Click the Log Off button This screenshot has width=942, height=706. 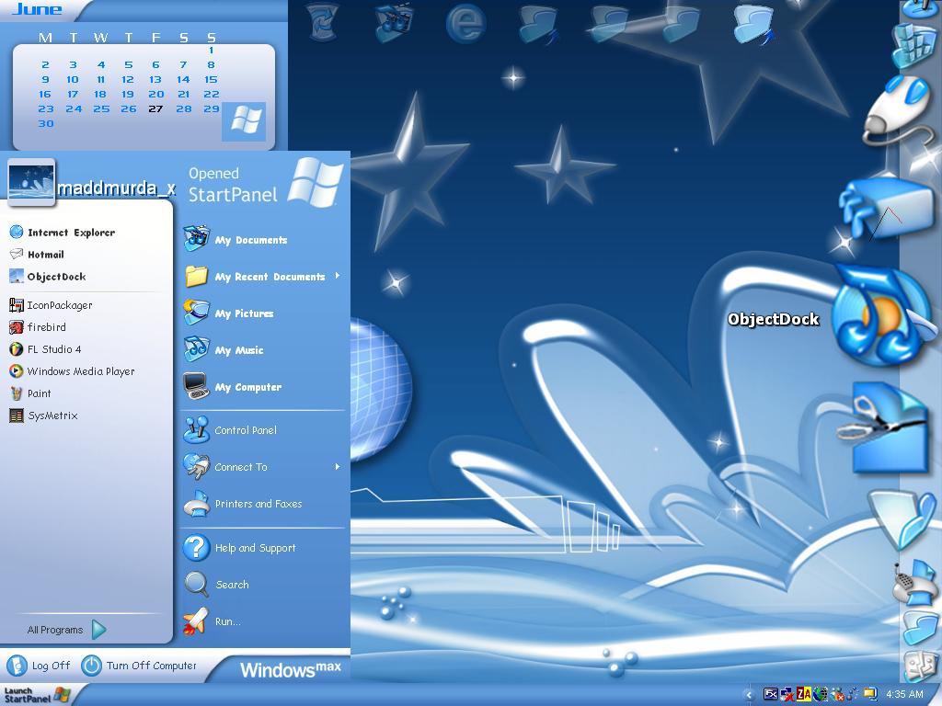point(39,666)
